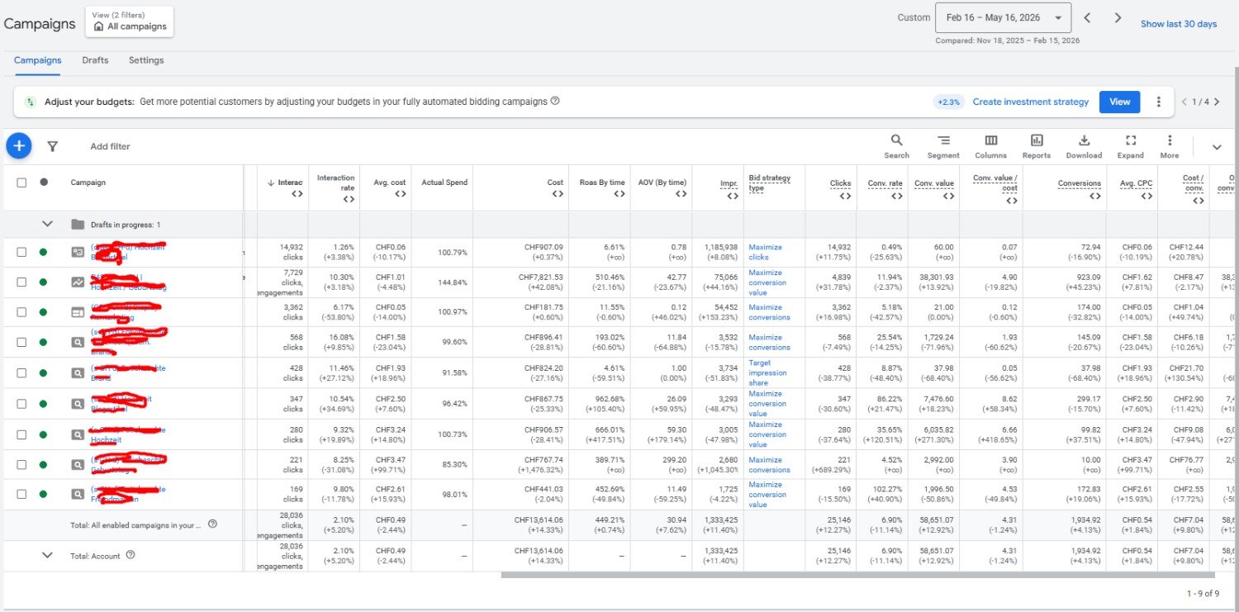The height and width of the screenshot is (612, 1239).
Task: Click green status dot for CHF907.09 campaign
Action: [44, 252]
